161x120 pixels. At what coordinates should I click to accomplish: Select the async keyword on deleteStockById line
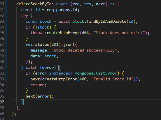point(62,4)
